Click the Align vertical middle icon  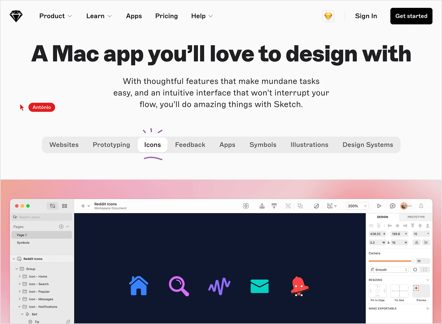pyautogui.click(x=420, y=226)
